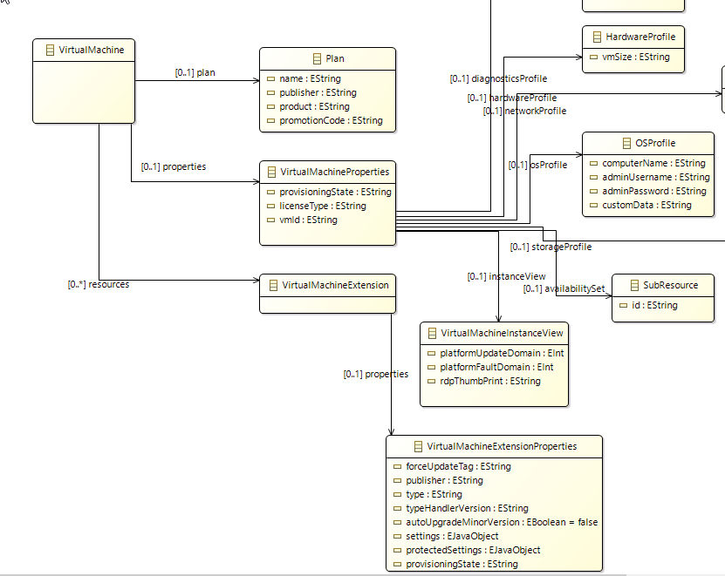Click the "product : EString" attribute
725x576 pixels.
click(314, 106)
